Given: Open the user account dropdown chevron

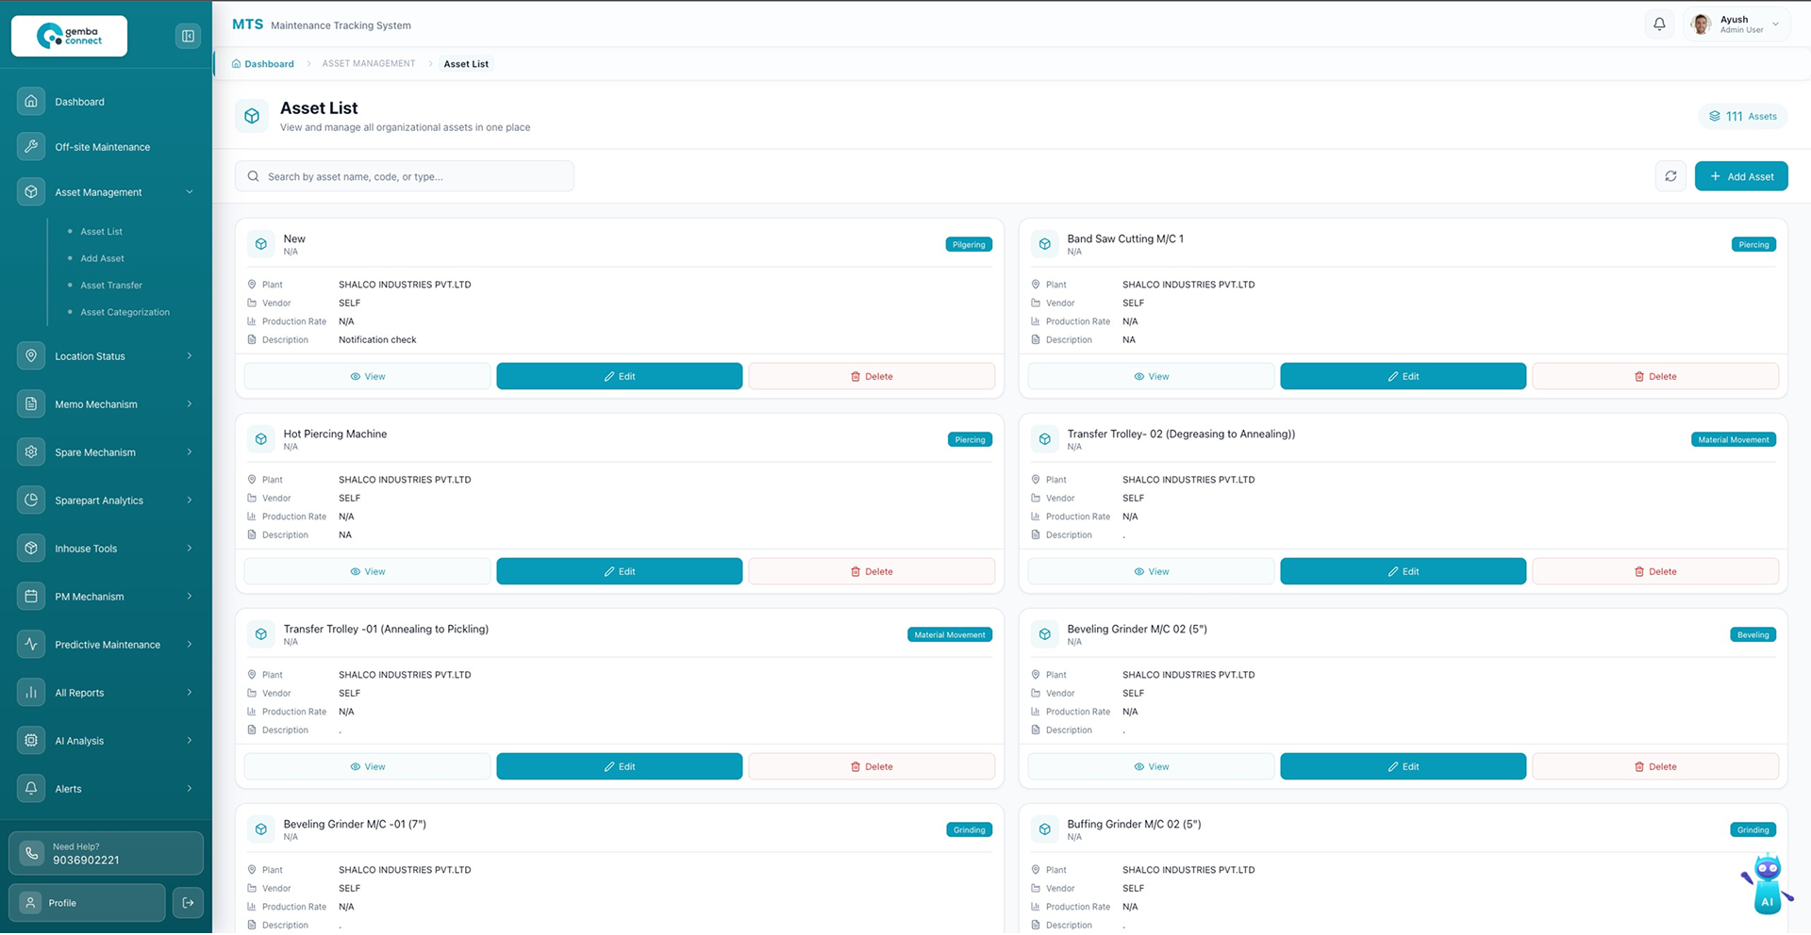Looking at the screenshot, I should (x=1775, y=25).
